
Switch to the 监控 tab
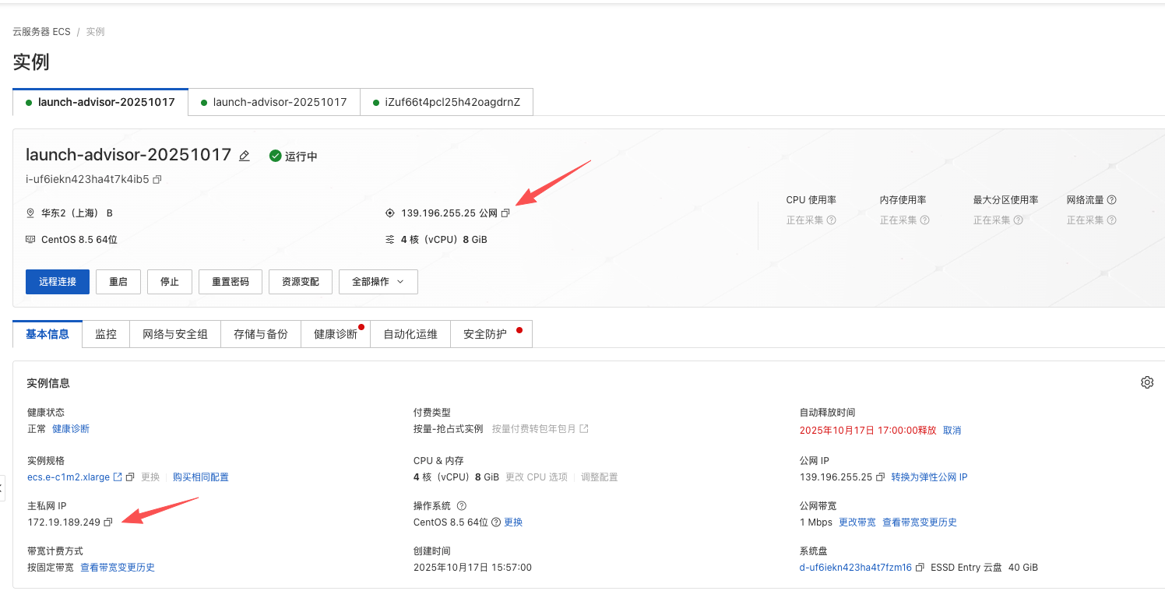tap(106, 334)
